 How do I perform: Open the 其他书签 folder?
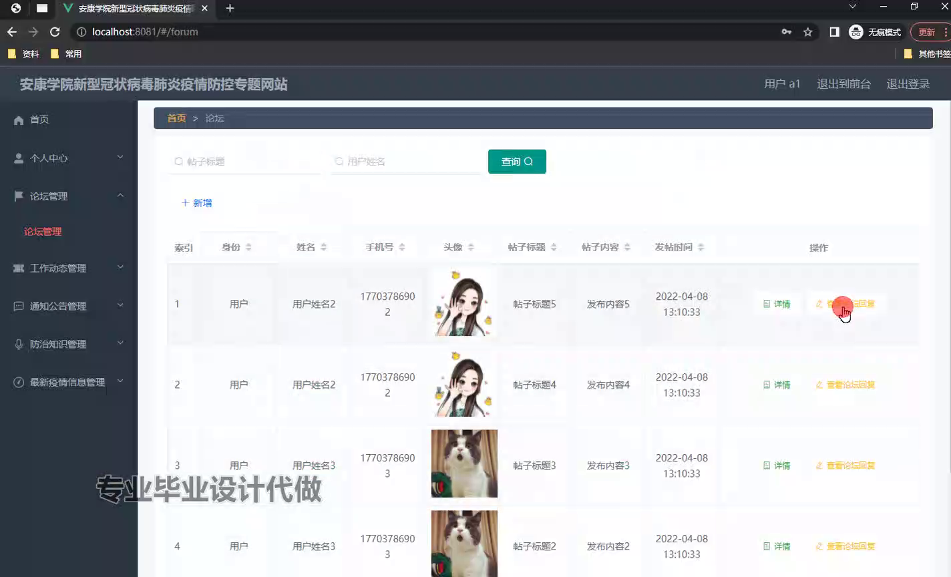(927, 53)
